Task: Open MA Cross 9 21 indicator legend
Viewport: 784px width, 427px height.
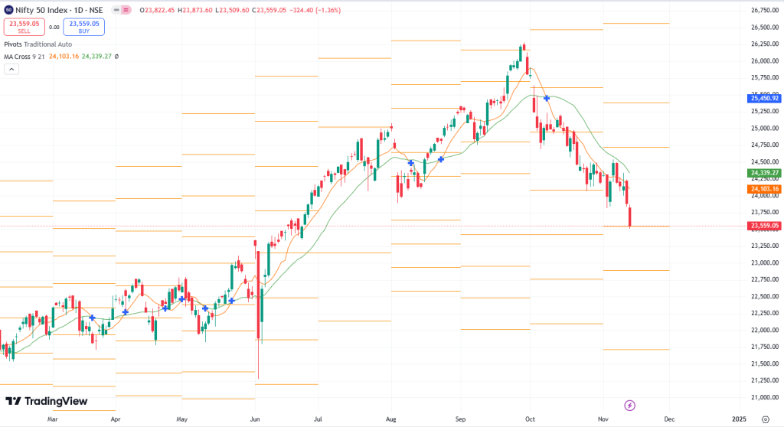Action: click(24, 57)
